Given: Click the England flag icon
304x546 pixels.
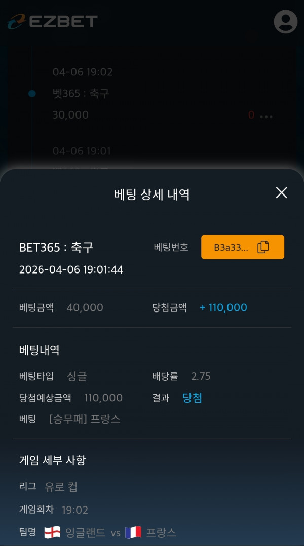Looking at the screenshot, I should click(52, 532).
